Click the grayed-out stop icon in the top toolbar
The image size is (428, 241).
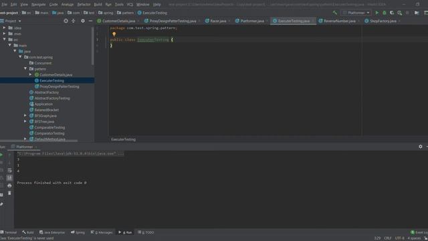(x=407, y=13)
